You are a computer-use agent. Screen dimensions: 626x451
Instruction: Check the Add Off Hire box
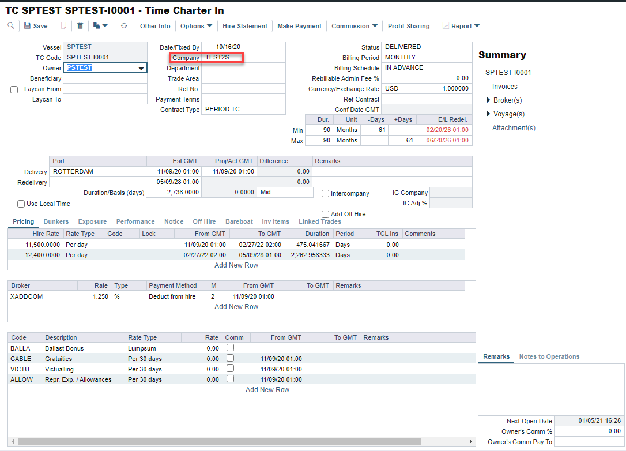point(326,214)
